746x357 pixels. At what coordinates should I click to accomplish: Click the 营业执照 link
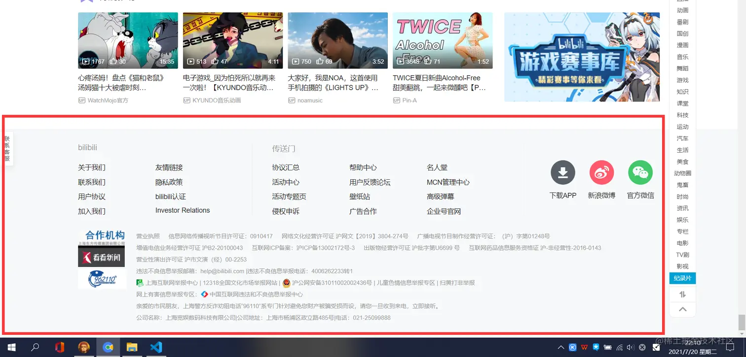click(x=148, y=236)
